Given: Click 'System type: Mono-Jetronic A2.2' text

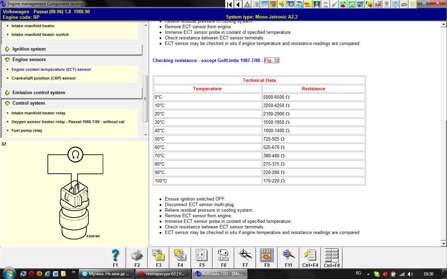Looking at the screenshot, I should click(262, 17).
